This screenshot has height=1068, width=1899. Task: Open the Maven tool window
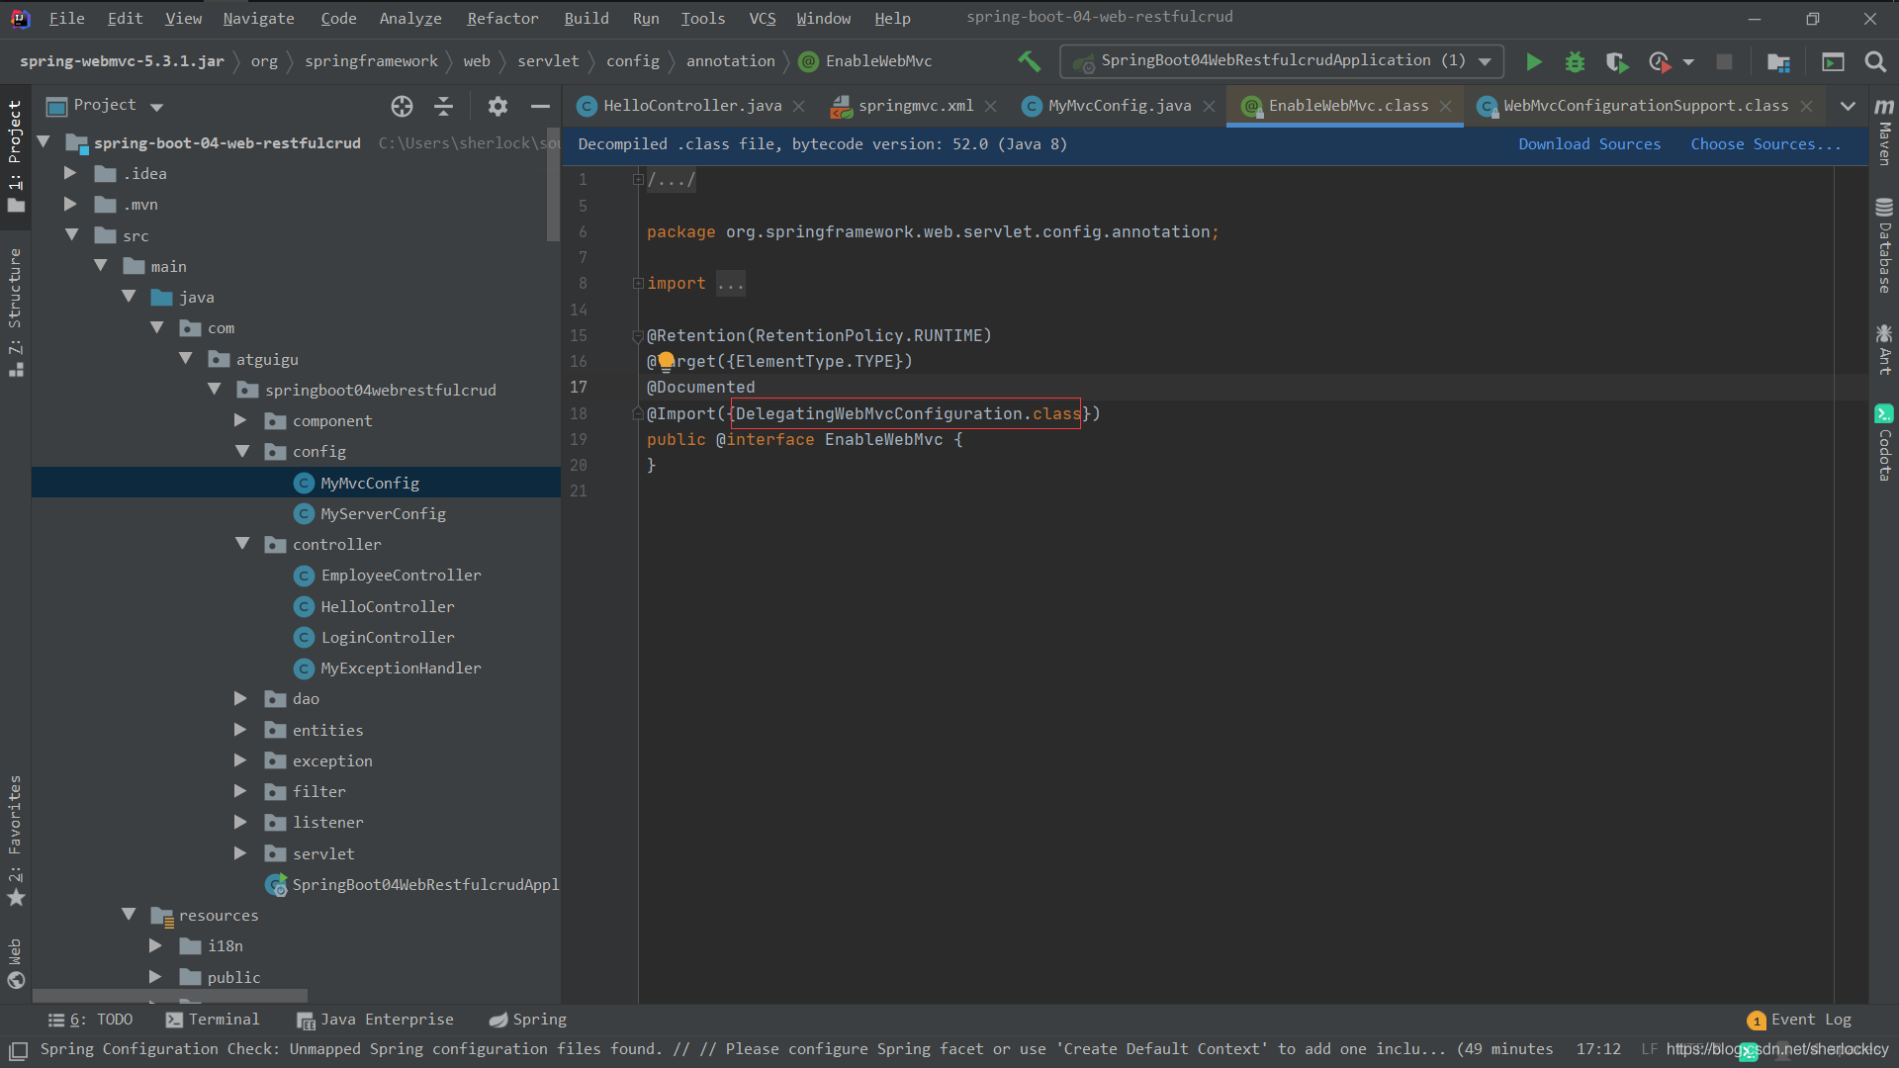1884,132
